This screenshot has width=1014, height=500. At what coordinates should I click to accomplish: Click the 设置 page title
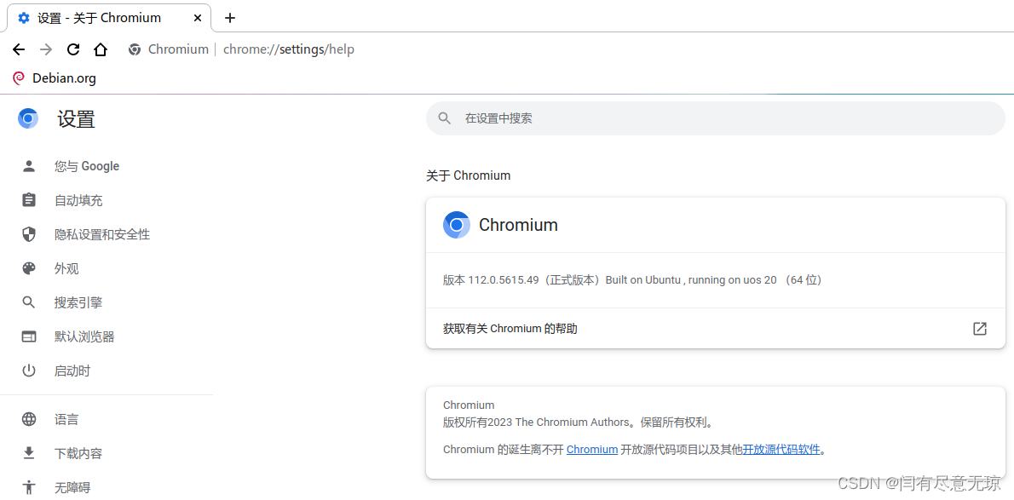77,119
